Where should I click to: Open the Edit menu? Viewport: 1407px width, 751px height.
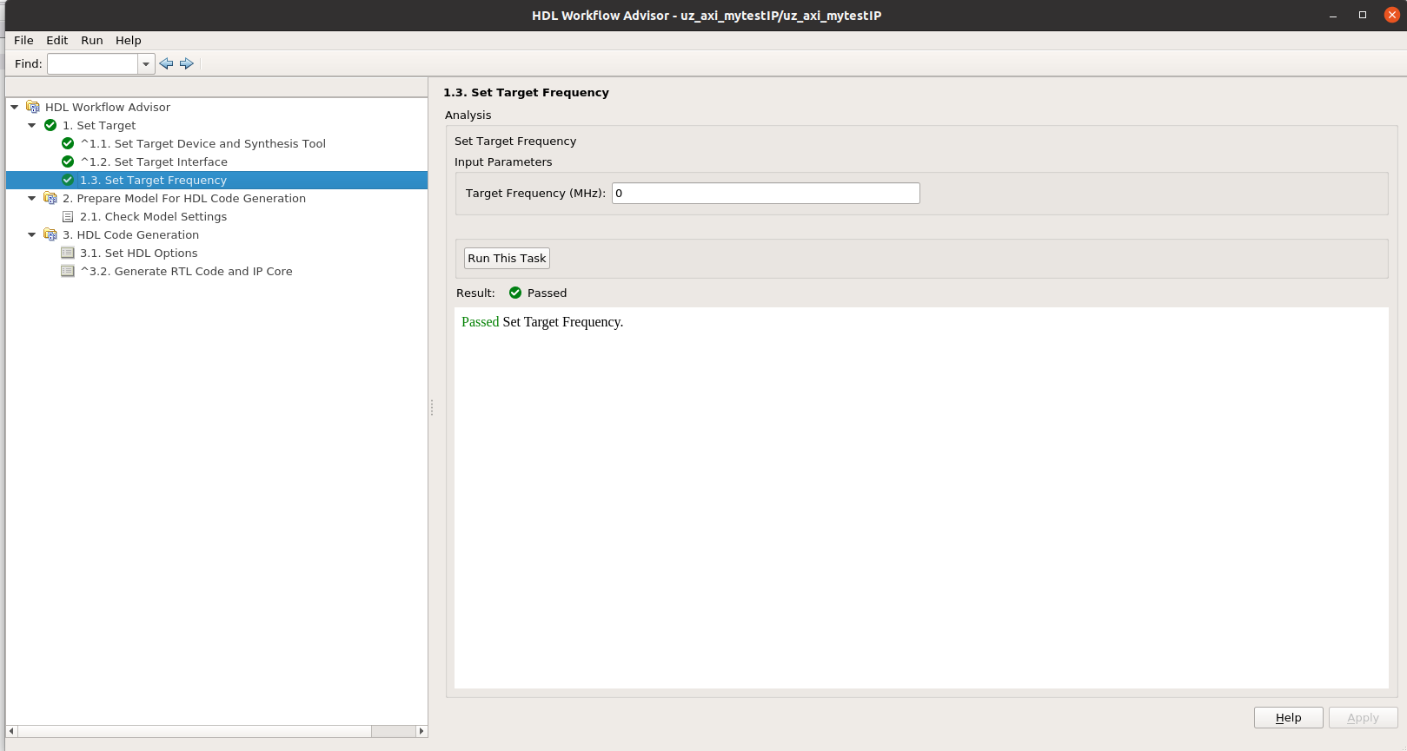click(x=57, y=40)
